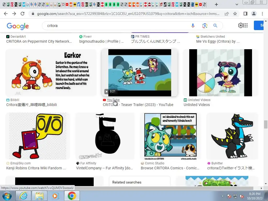Click the Related searches card
The width and height of the screenshot is (268, 201).
(x=139, y=181)
